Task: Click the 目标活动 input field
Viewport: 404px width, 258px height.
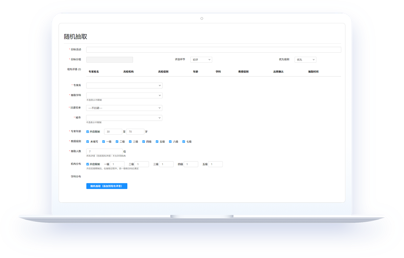Action: coord(213,50)
